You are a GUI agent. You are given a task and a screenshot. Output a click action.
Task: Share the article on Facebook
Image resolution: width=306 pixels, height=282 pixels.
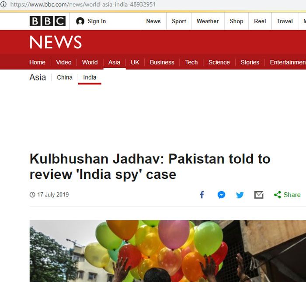point(202,195)
